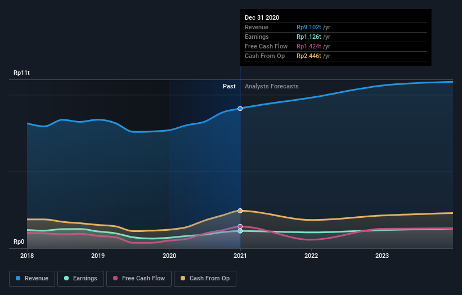The image size is (462, 295).
Task: Click the Rp2.446t cash from op value
Action: coord(309,56)
